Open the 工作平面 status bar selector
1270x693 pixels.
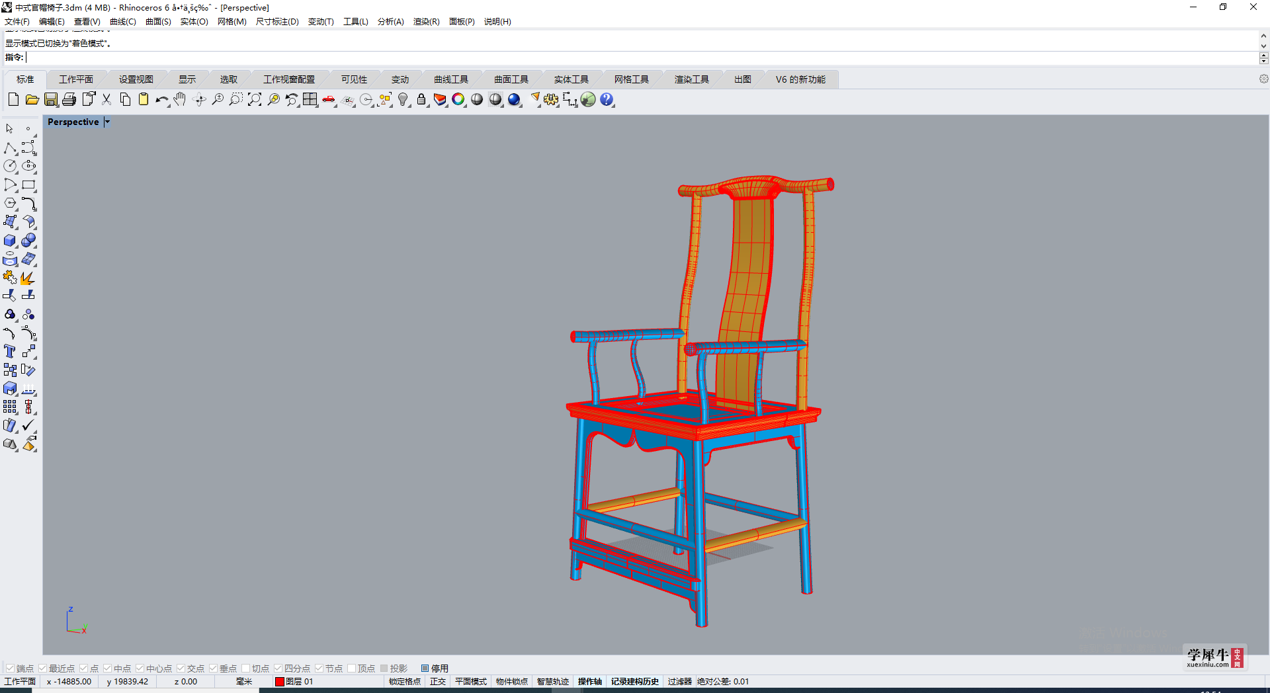[x=20, y=682]
